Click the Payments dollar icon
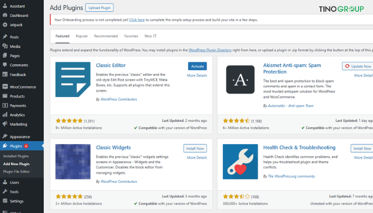 coord(5,105)
